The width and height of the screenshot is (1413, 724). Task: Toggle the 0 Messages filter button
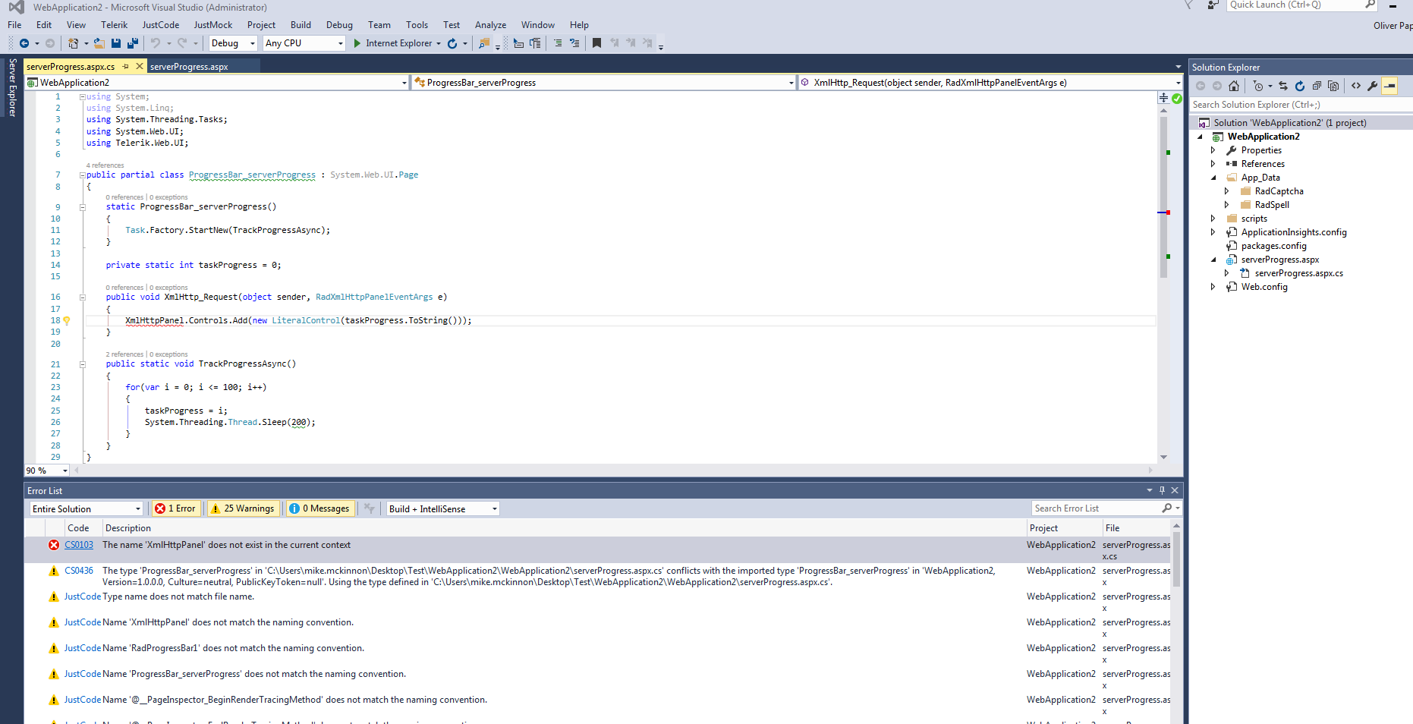pyautogui.click(x=319, y=508)
